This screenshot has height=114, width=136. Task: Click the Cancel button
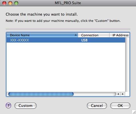(x=97, y=105)
